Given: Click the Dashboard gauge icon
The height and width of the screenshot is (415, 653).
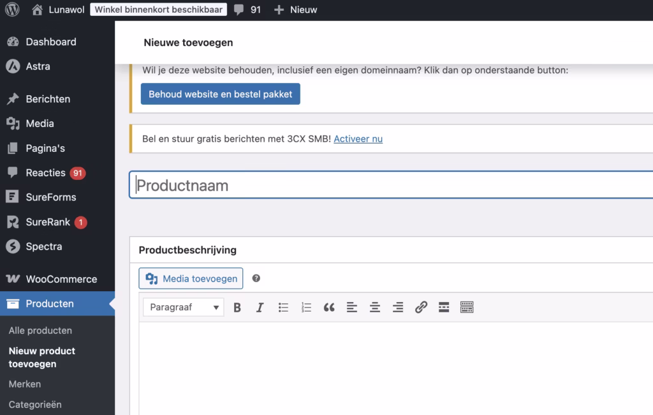Looking at the screenshot, I should point(13,41).
